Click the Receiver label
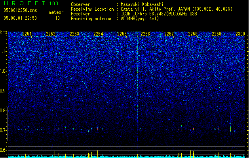The width and height of the screenshot is (249, 158). coord(80,14)
